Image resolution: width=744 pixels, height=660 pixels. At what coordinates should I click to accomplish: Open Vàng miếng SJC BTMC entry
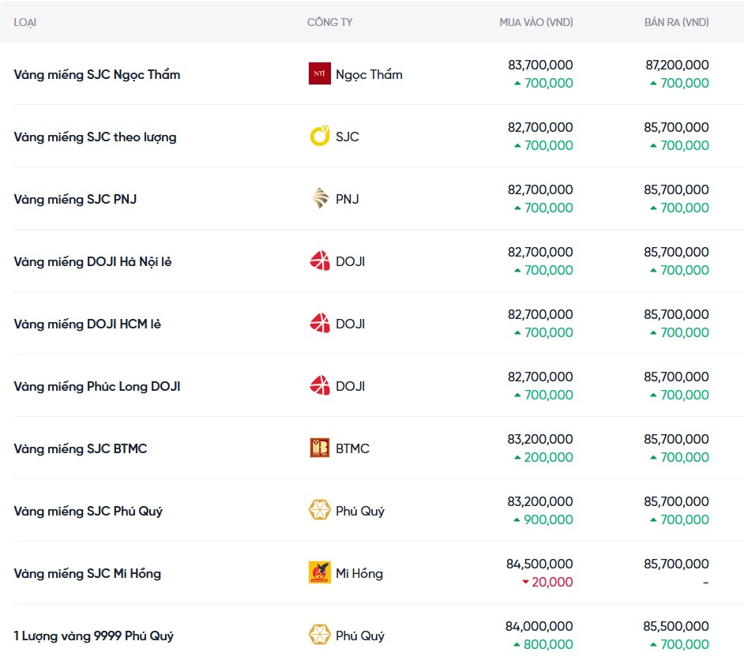tap(81, 448)
